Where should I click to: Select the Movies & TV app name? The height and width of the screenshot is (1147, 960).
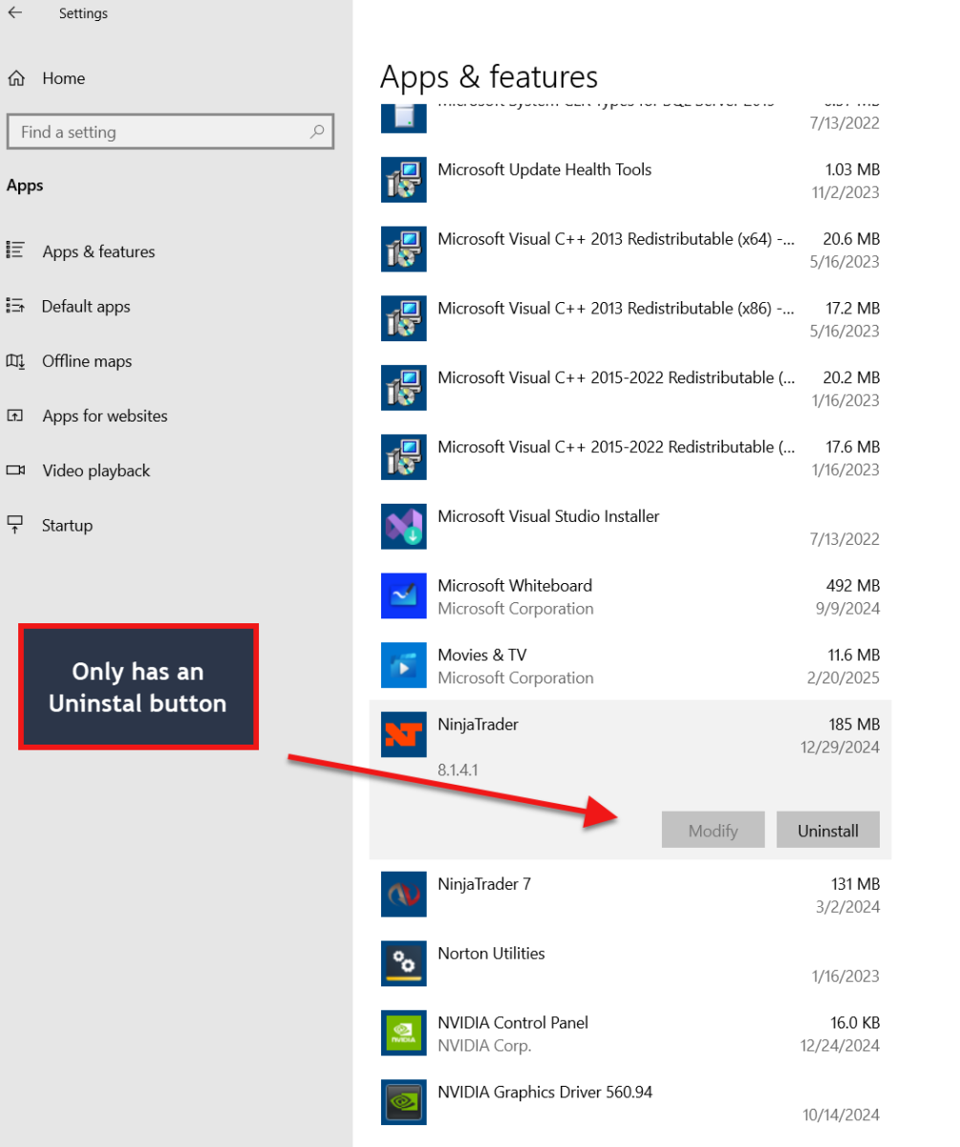coord(482,655)
